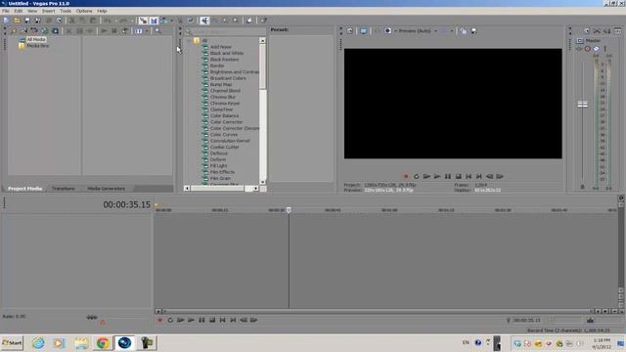Image resolution: width=626 pixels, height=352 pixels.
Task: Open the File menu
Action: tap(6, 11)
